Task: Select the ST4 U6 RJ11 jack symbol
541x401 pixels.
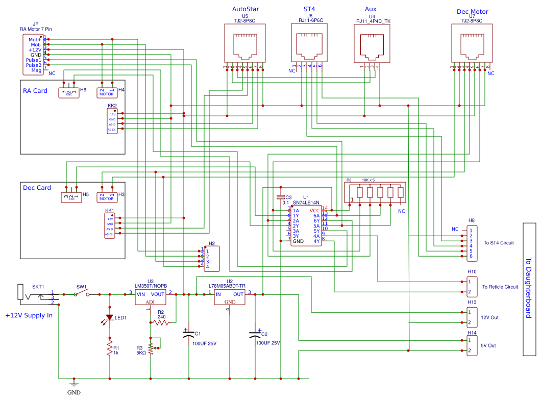Action: click(309, 42)
